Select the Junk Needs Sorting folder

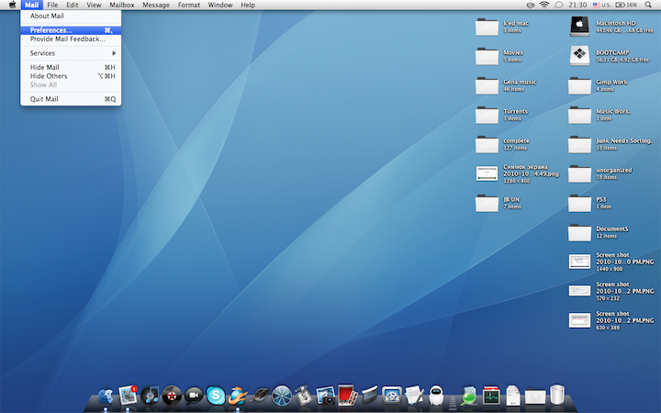click(x=579, y=145)
